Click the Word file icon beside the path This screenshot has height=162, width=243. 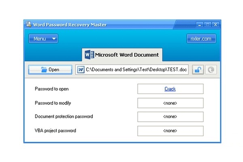pyautogui.click(x=81, y=70)
